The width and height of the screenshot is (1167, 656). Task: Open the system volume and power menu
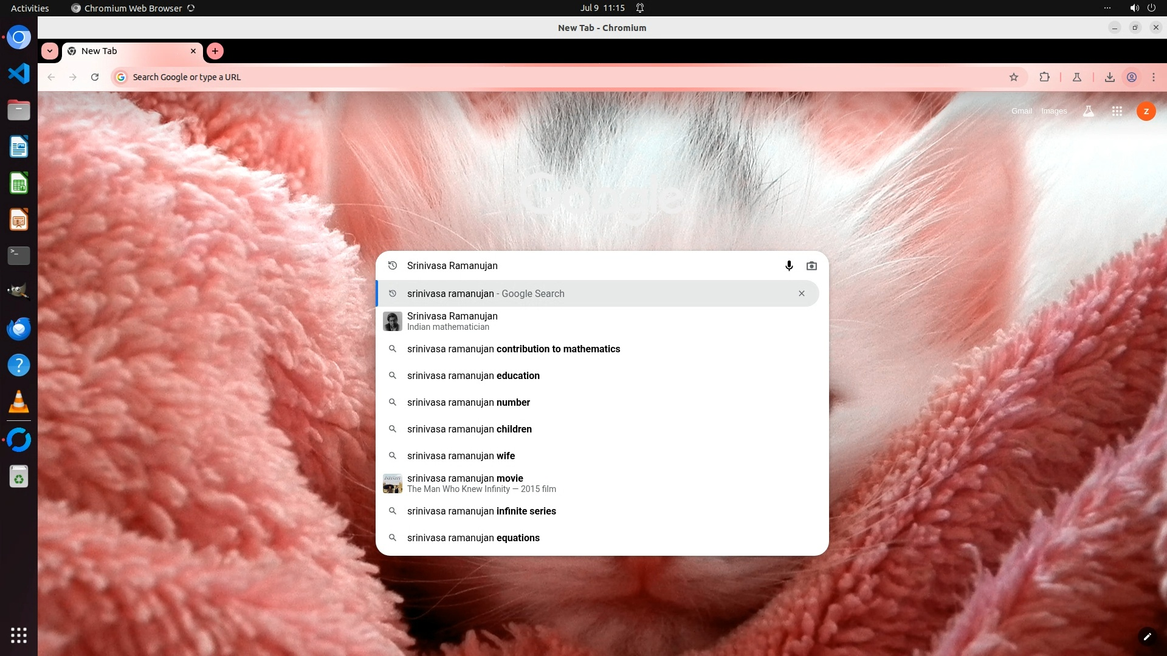point(1142,8)
